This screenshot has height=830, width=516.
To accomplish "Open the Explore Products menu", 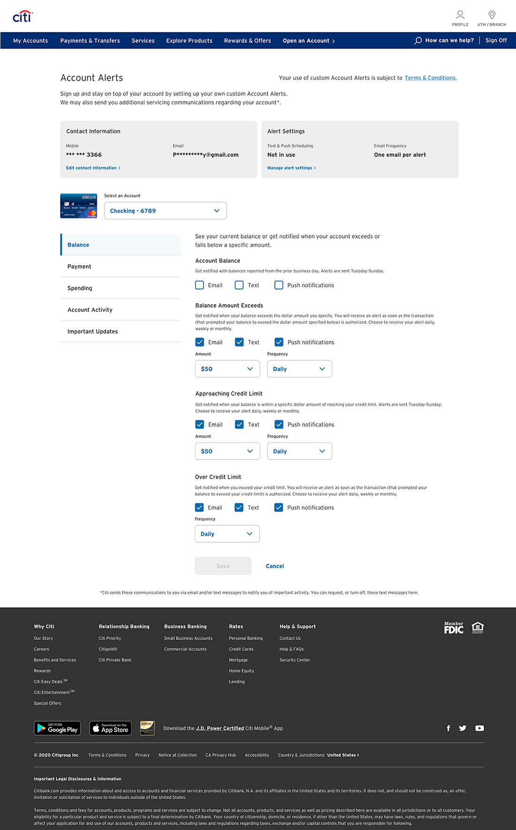I will 189,41.
